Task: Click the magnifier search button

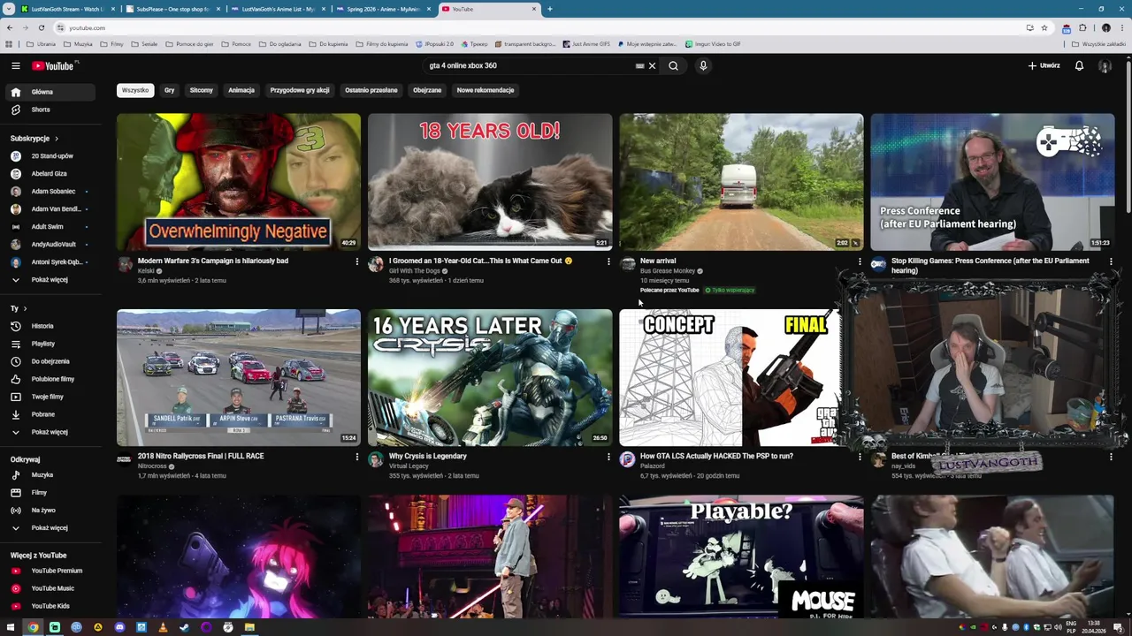Action: click(x=673, y=65)
